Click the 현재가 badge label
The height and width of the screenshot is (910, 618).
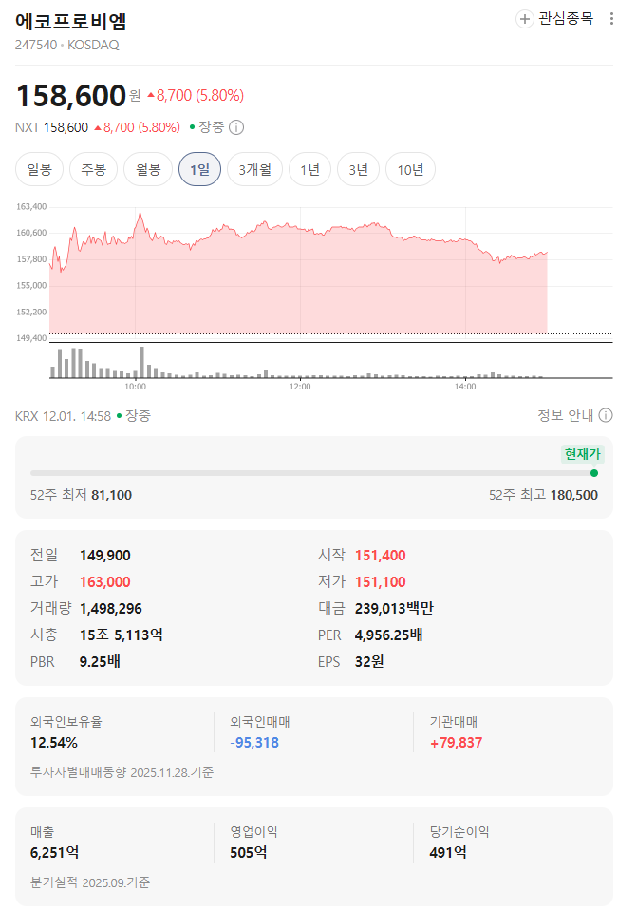click(x=583, y=454)
